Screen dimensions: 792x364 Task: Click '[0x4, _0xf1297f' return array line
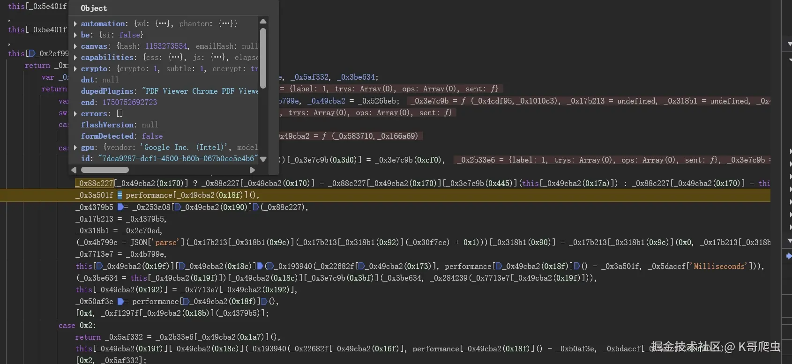click(172, 313)
